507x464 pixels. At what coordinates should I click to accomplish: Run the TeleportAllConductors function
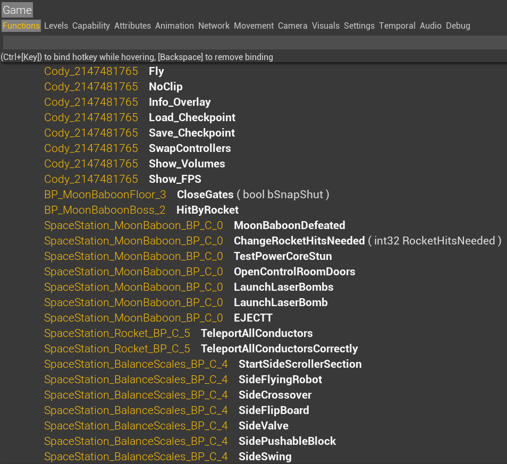pyautogui.click(x=257, y=333)
